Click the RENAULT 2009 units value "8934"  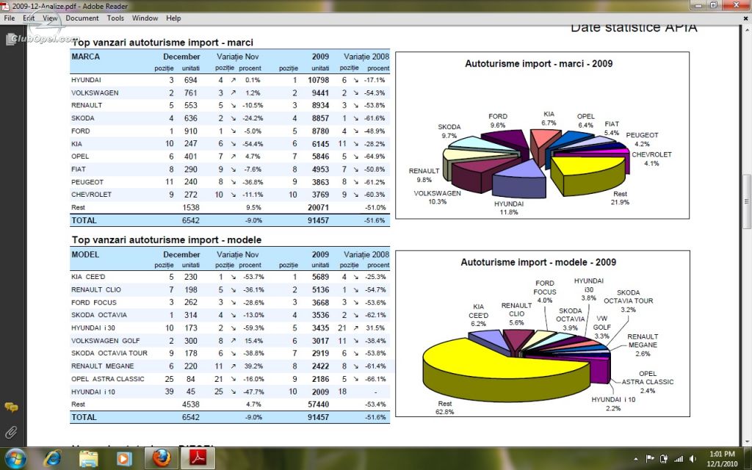[320, 106]
